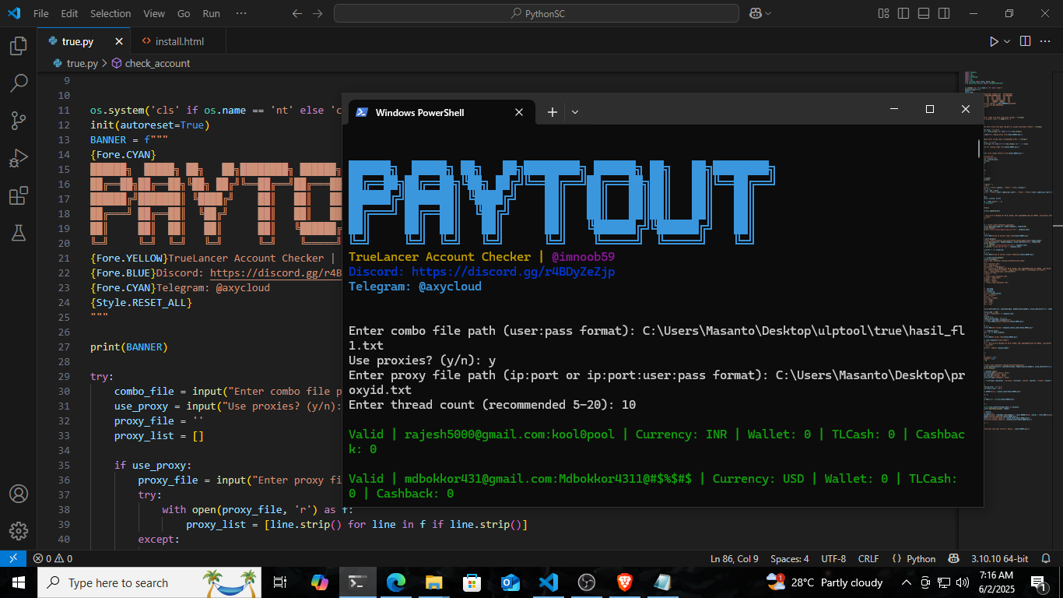Change the CRLF end-of-line setting
The width and height of the screenshot is (1063, 598).
(x=868, y=558)
